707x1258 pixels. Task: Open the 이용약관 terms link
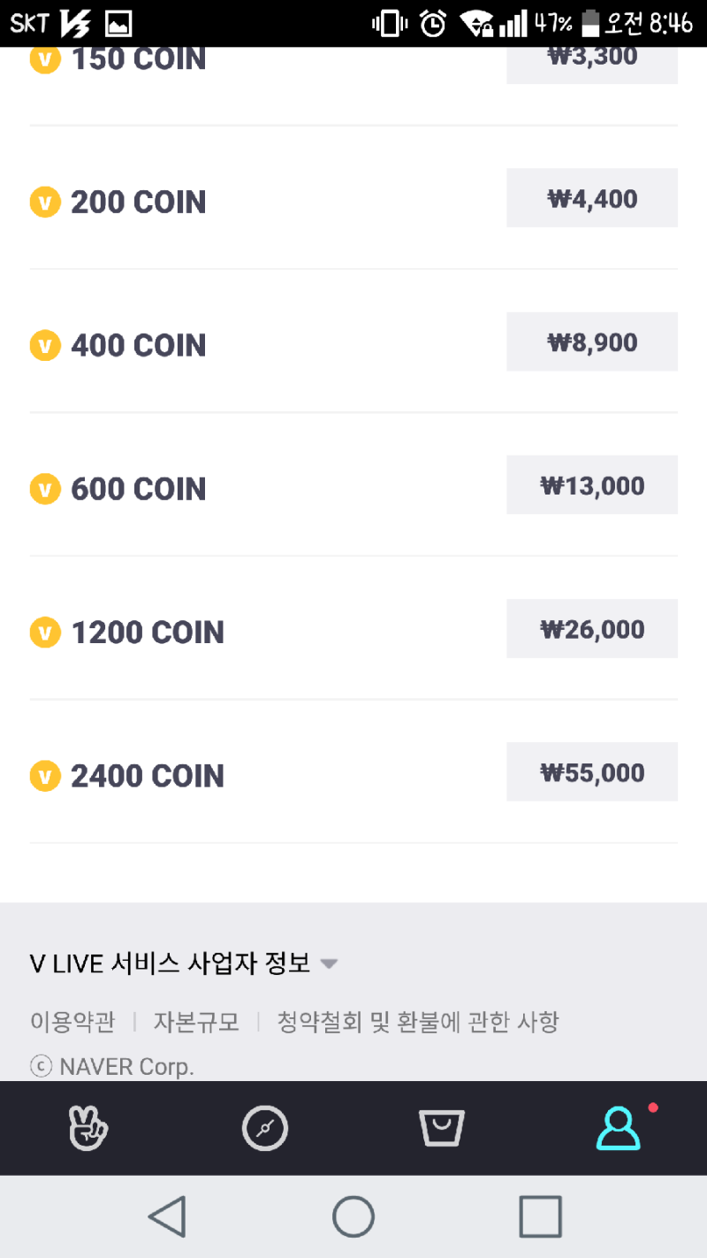(x=72, y=1023)
